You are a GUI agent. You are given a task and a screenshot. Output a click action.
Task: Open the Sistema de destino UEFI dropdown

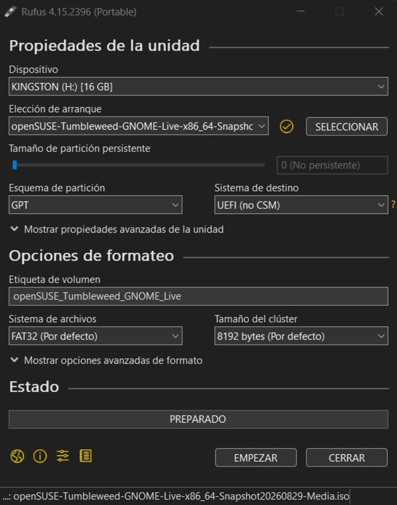click(301, 205)
